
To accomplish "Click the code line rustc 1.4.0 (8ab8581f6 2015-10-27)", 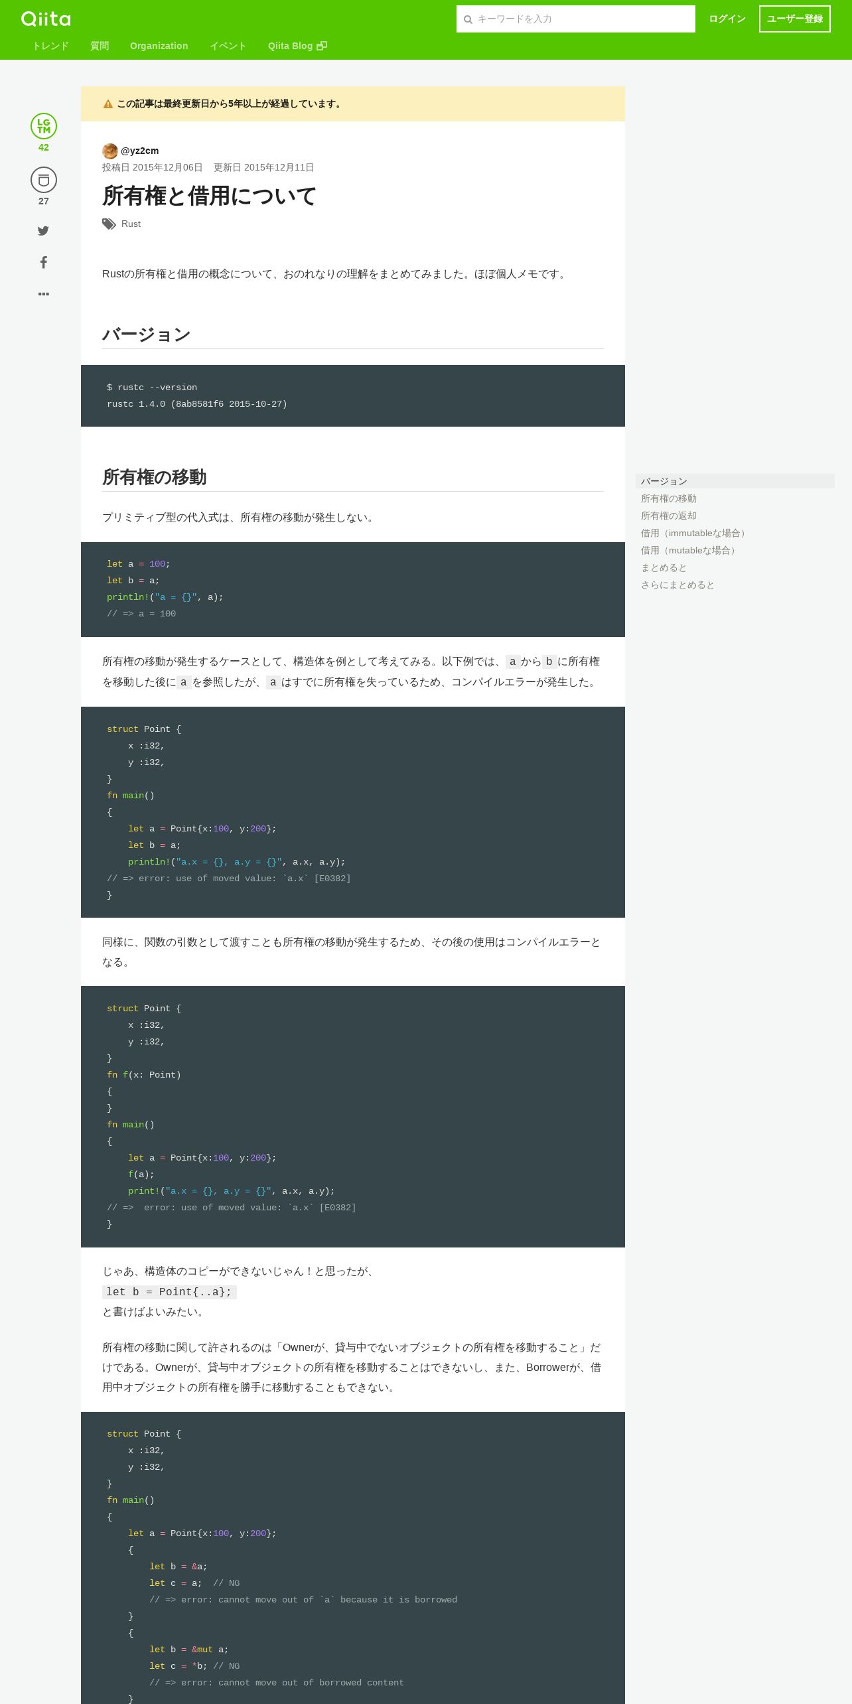I will [x=197, y=404].
